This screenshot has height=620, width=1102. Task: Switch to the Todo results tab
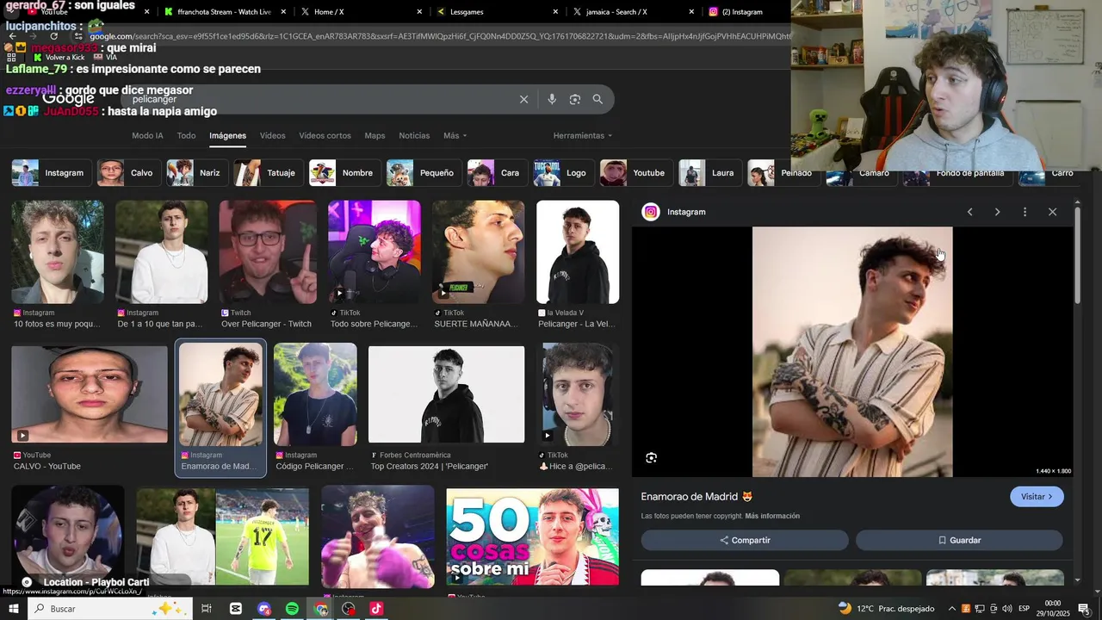tap(186, 136)
